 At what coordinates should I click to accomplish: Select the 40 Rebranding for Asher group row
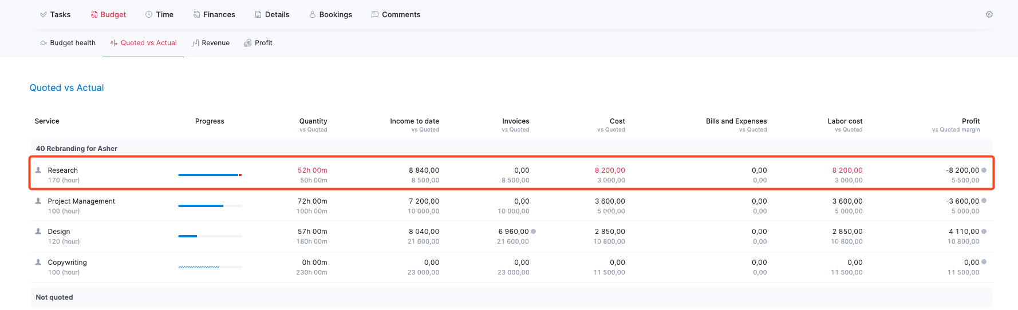511,148
